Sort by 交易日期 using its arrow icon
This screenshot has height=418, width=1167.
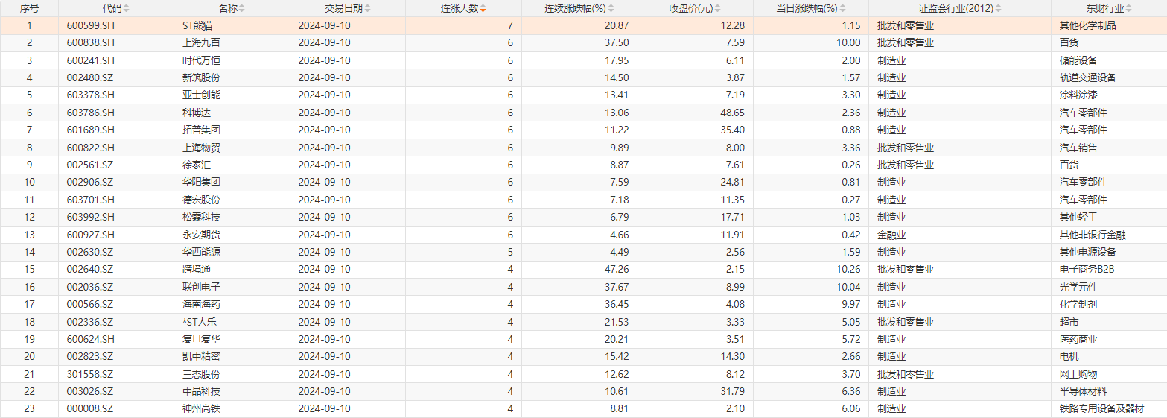click(x=367, y=9)
